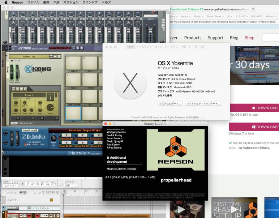Screen dimensions: 279x218
Task: Select the arrow Selection tool in sequencer
Action: pyautogui.click(x=23, y=184)
